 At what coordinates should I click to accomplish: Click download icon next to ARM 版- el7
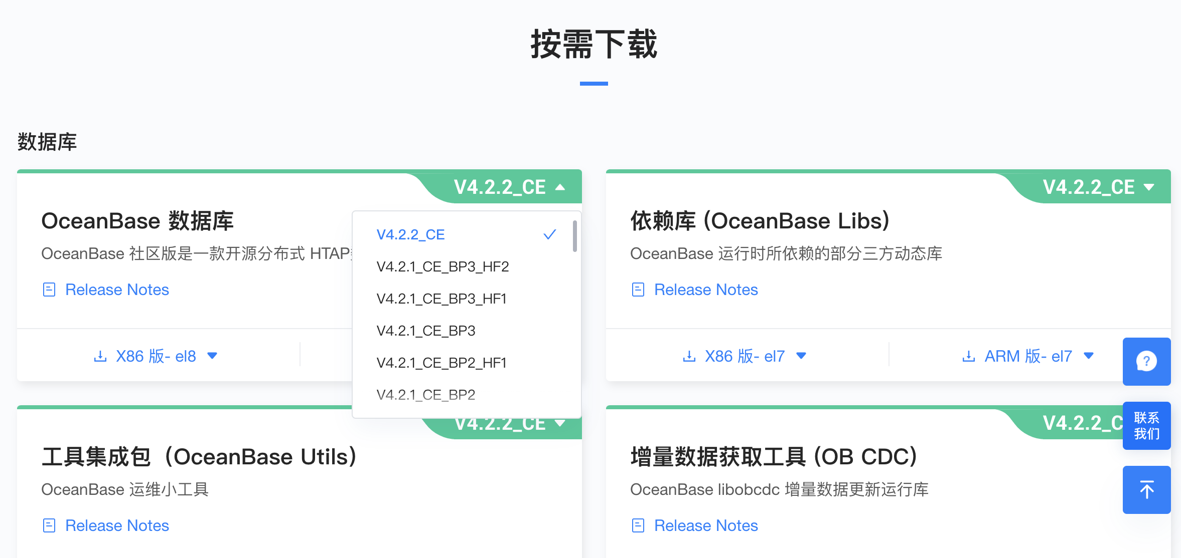(x=969, y=356)
